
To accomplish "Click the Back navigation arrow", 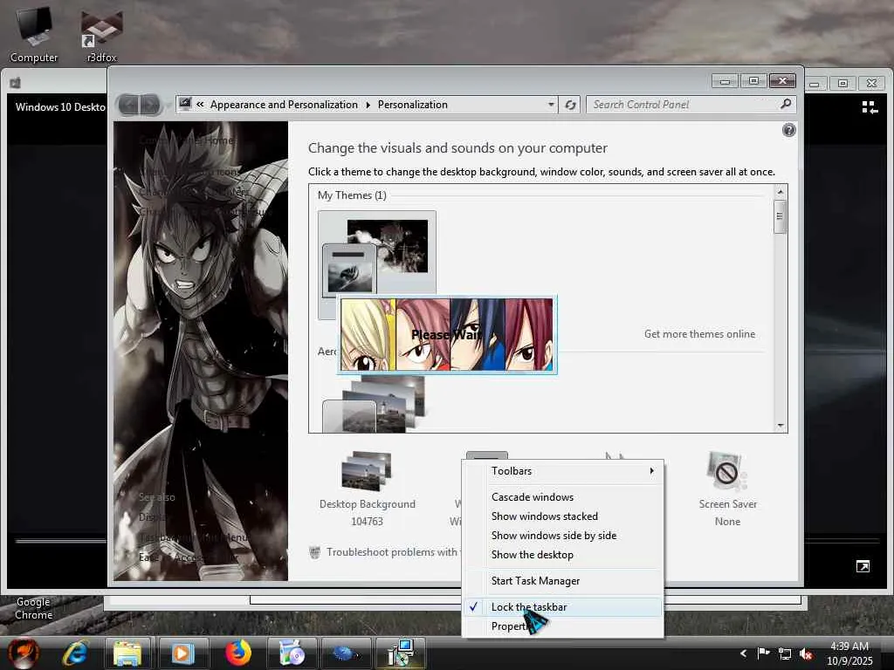I will [x=129, y=105].
